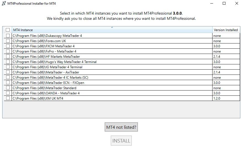Click version 3.0.0 in the FXCM row
The width and height of the screenshot is (242, 148).
point(217,46)
